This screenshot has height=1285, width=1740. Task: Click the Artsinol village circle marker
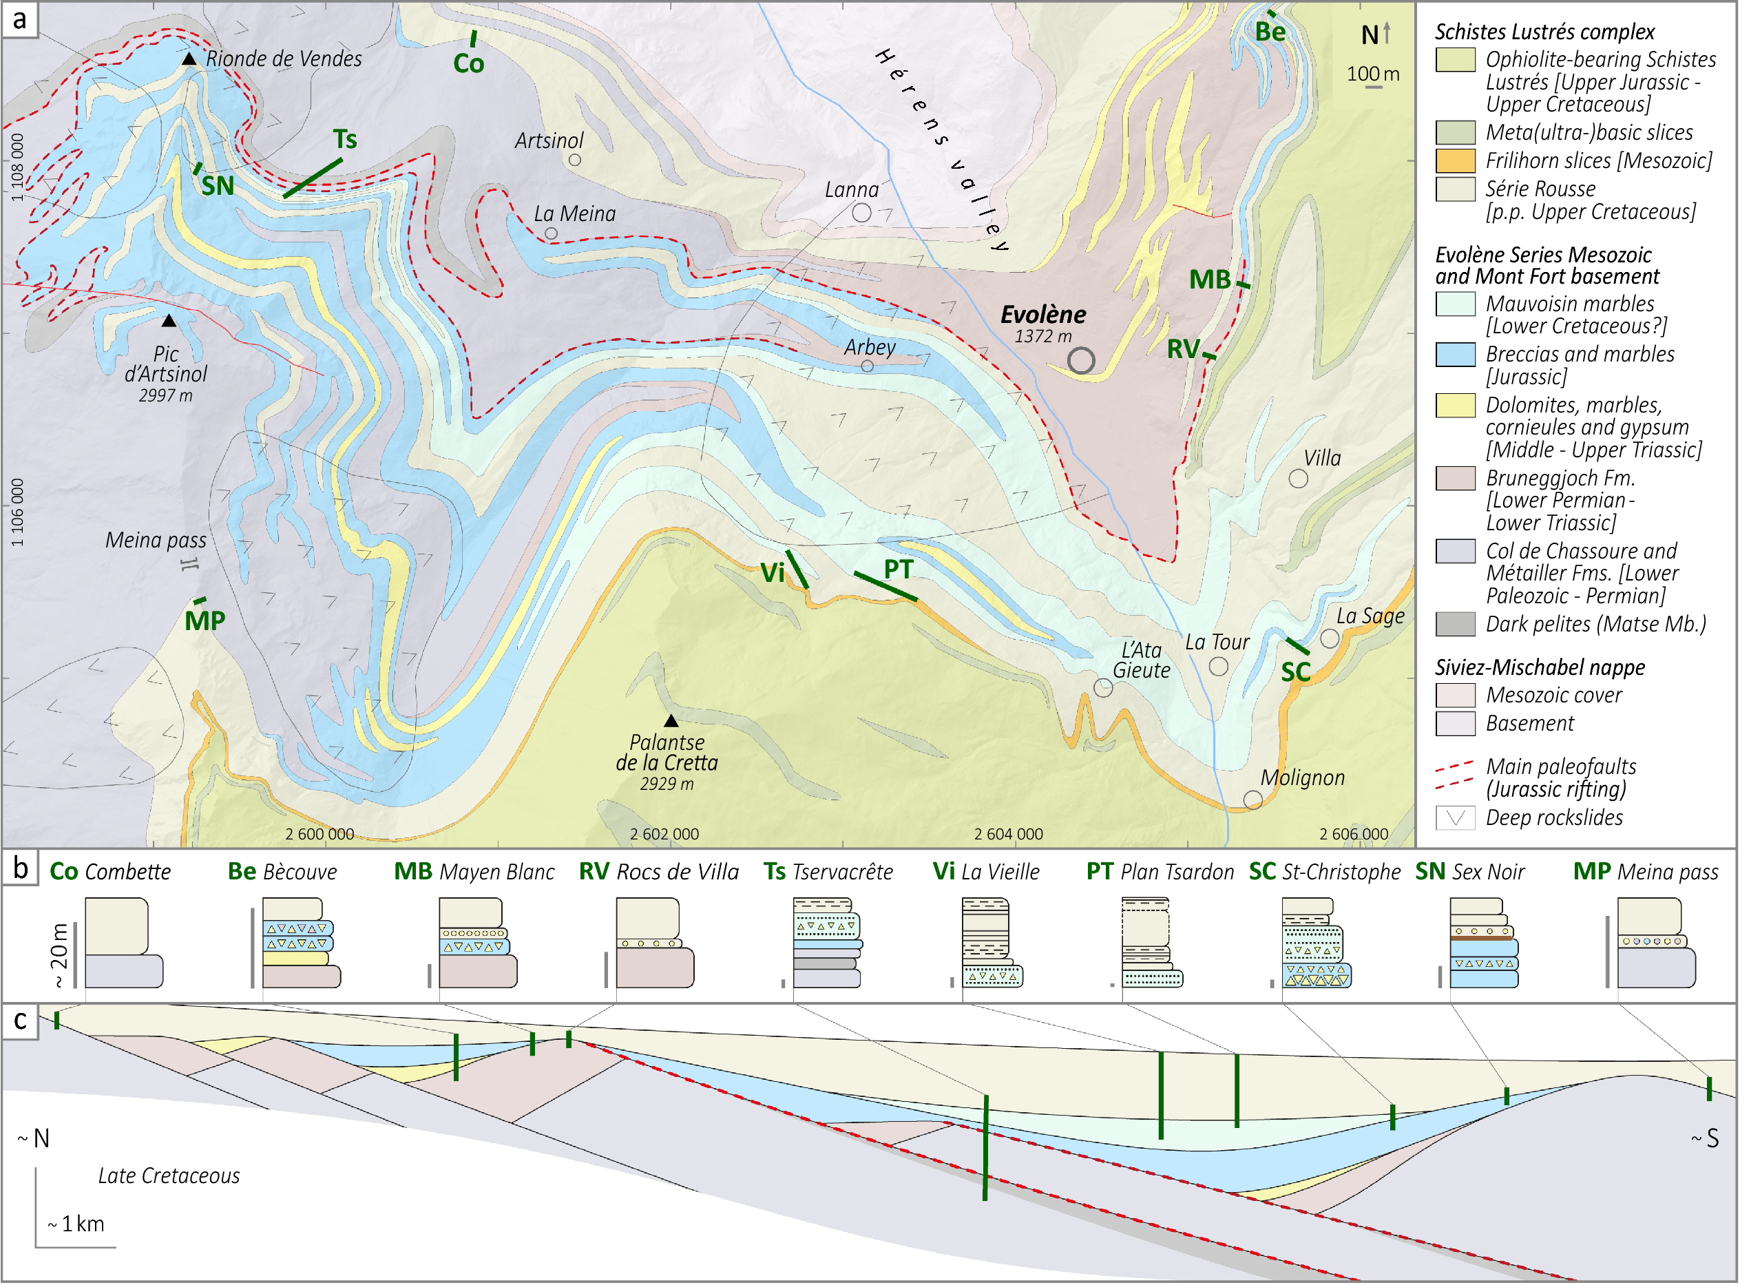tap(575, 160)
